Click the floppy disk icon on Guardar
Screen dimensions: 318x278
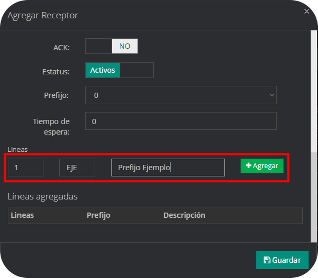point(267,260)
